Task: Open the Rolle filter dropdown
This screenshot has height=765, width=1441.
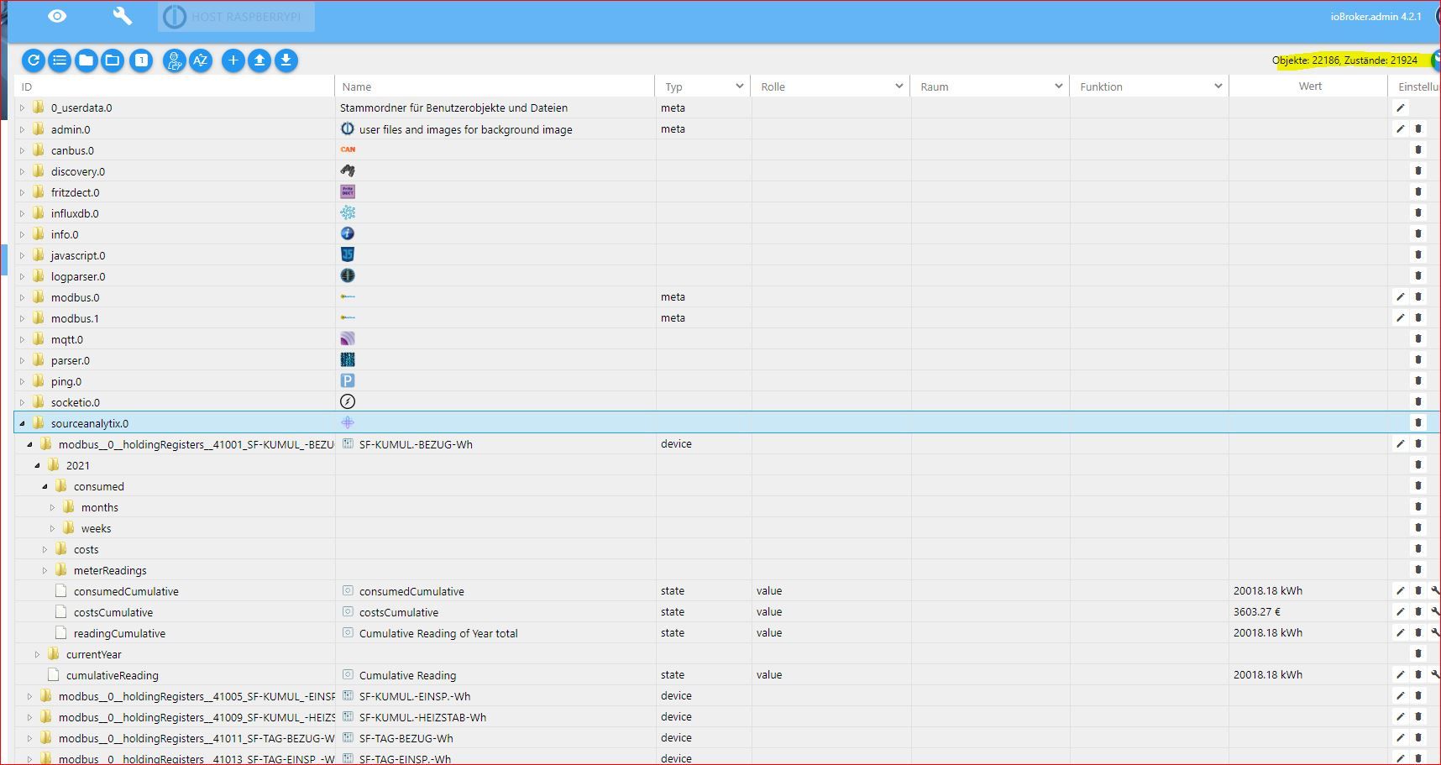Action: [831, 86]
